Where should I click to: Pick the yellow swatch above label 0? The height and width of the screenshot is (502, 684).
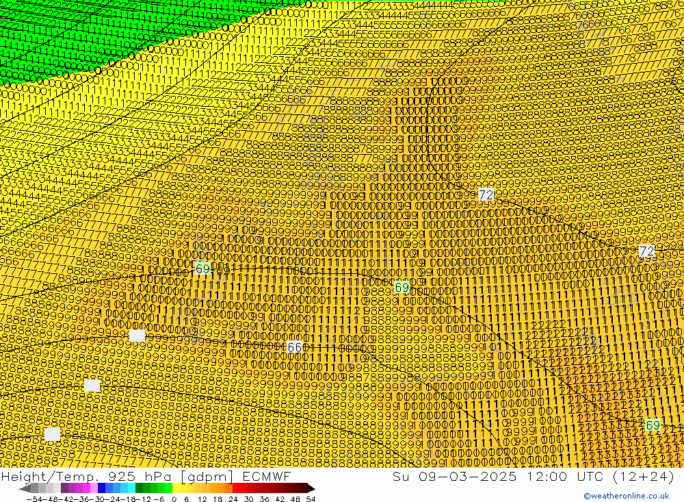(x=176, y=488)
